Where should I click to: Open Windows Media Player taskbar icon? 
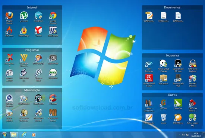pos(34,135)
